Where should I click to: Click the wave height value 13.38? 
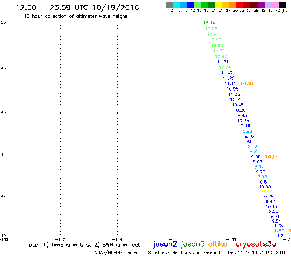[211, 29]
